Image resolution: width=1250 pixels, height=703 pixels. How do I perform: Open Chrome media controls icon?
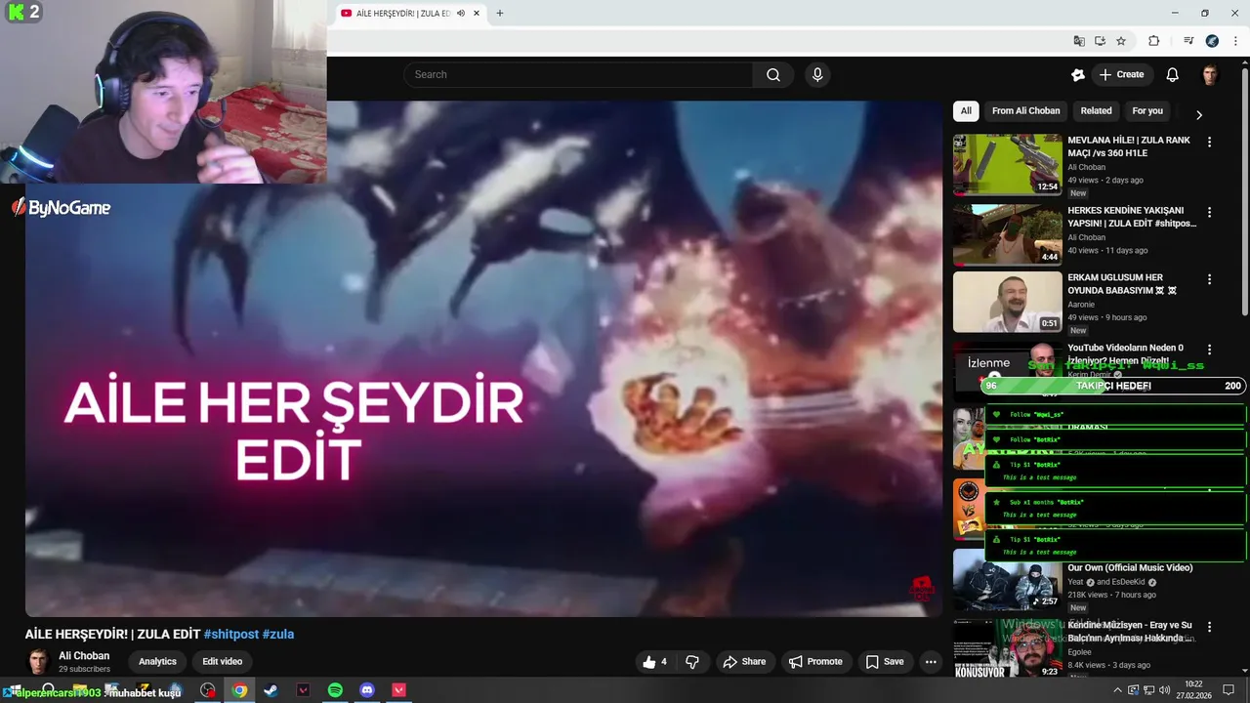[x=1188, y=41]
